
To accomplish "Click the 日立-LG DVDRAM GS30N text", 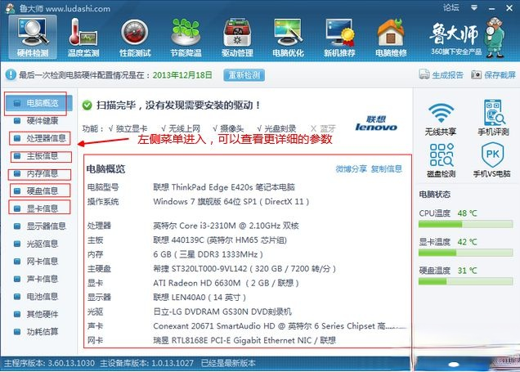I will pyautogui.click(x=222, y=311).
